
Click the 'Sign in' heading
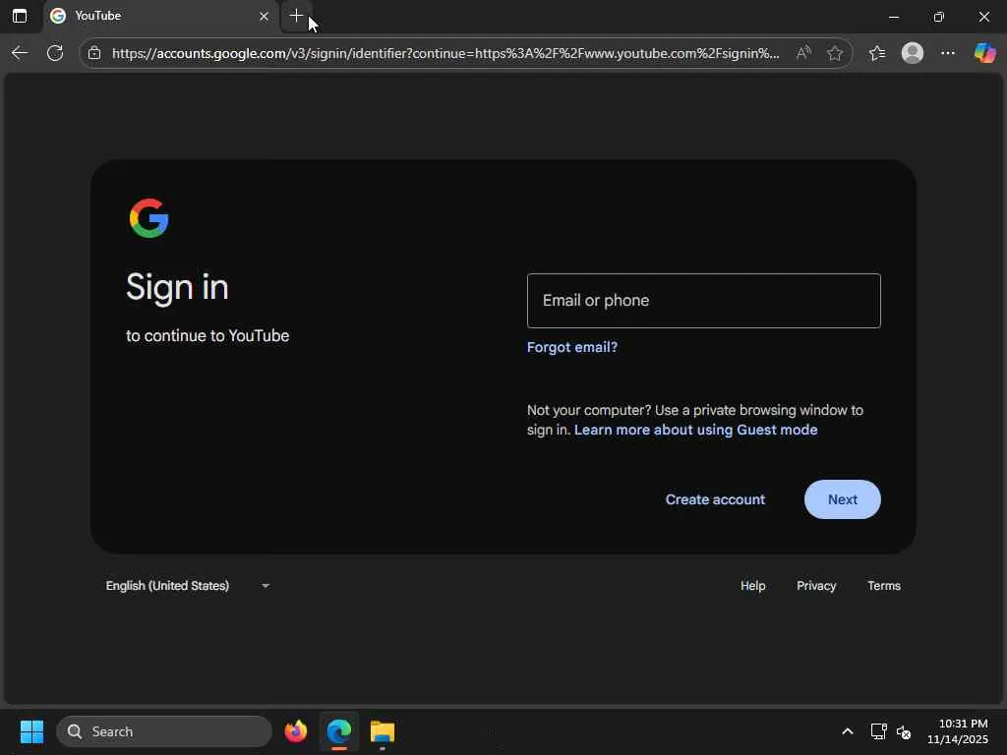click(177, 287)
